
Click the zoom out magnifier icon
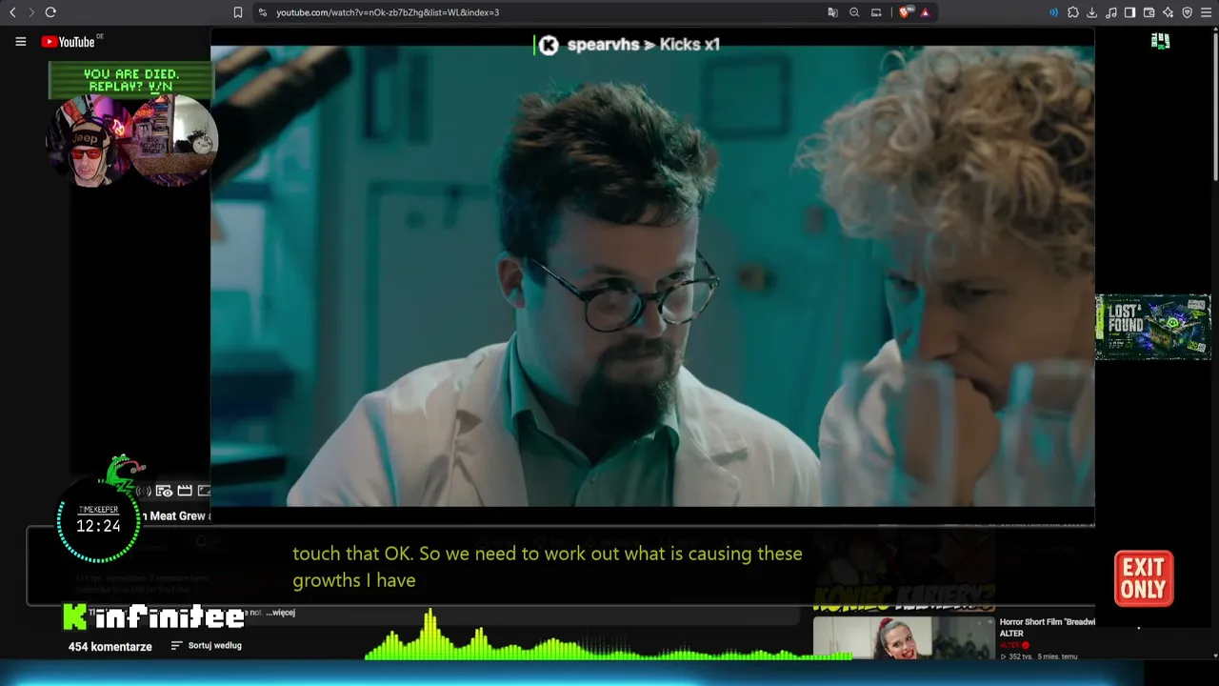(854, 12)
